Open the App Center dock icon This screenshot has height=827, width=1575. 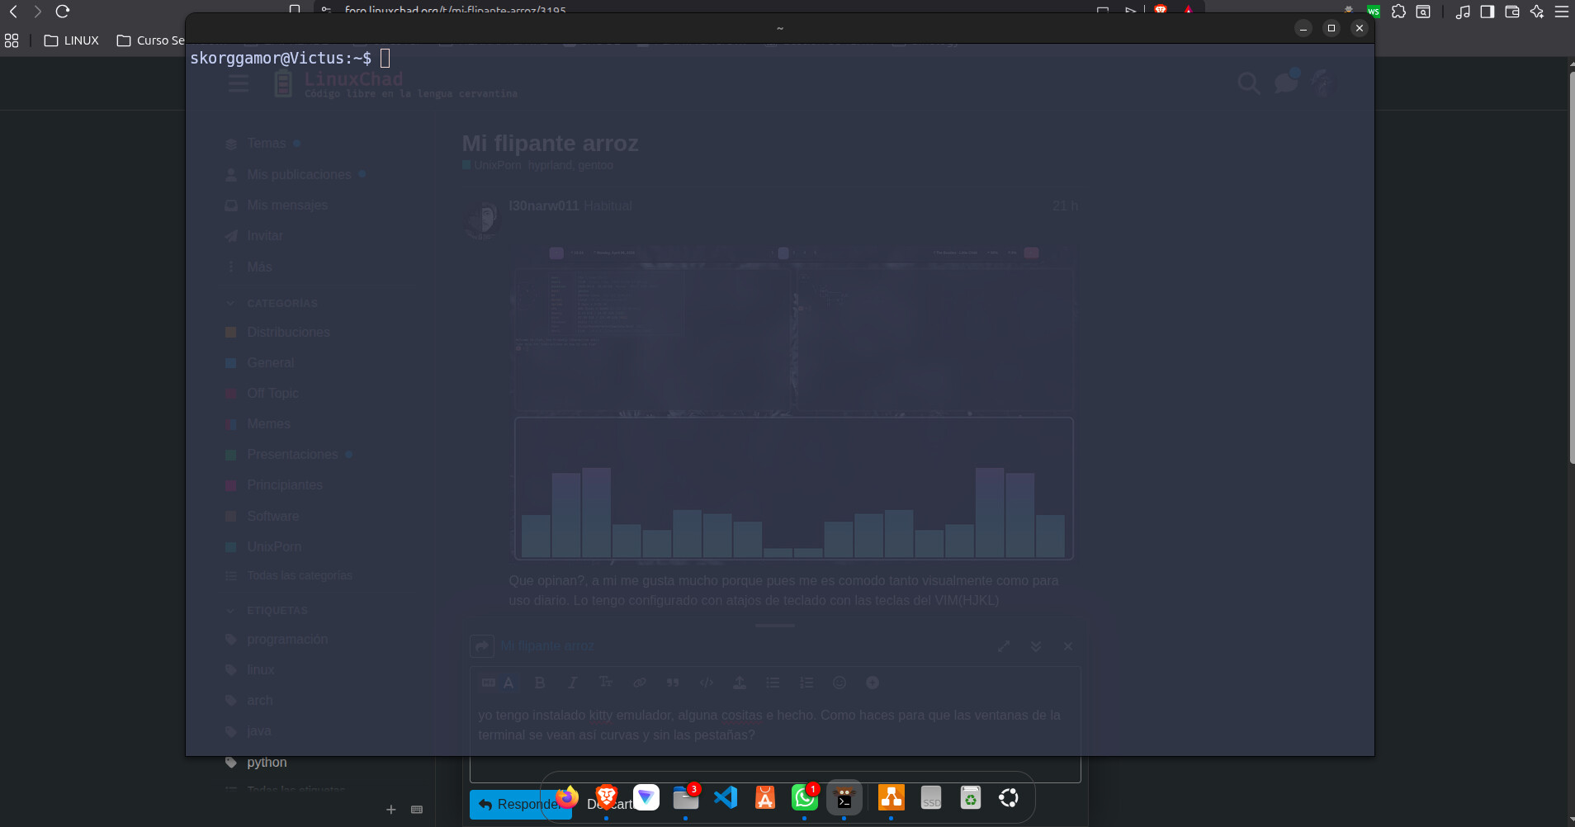(x=765, y=797)
